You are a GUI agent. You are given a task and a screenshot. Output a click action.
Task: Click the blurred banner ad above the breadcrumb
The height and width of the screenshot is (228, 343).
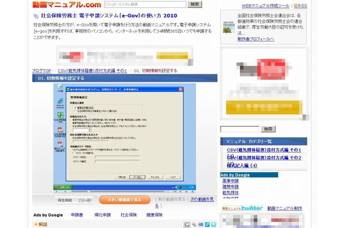tap(124, 56)
